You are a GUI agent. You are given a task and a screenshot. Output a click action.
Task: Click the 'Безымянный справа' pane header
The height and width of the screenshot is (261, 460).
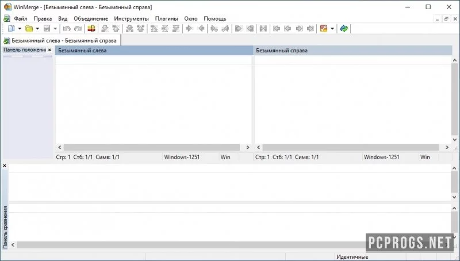point(353,51)
